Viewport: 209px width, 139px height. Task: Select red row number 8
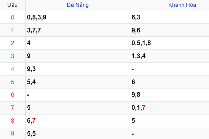(x=13, y=121)
